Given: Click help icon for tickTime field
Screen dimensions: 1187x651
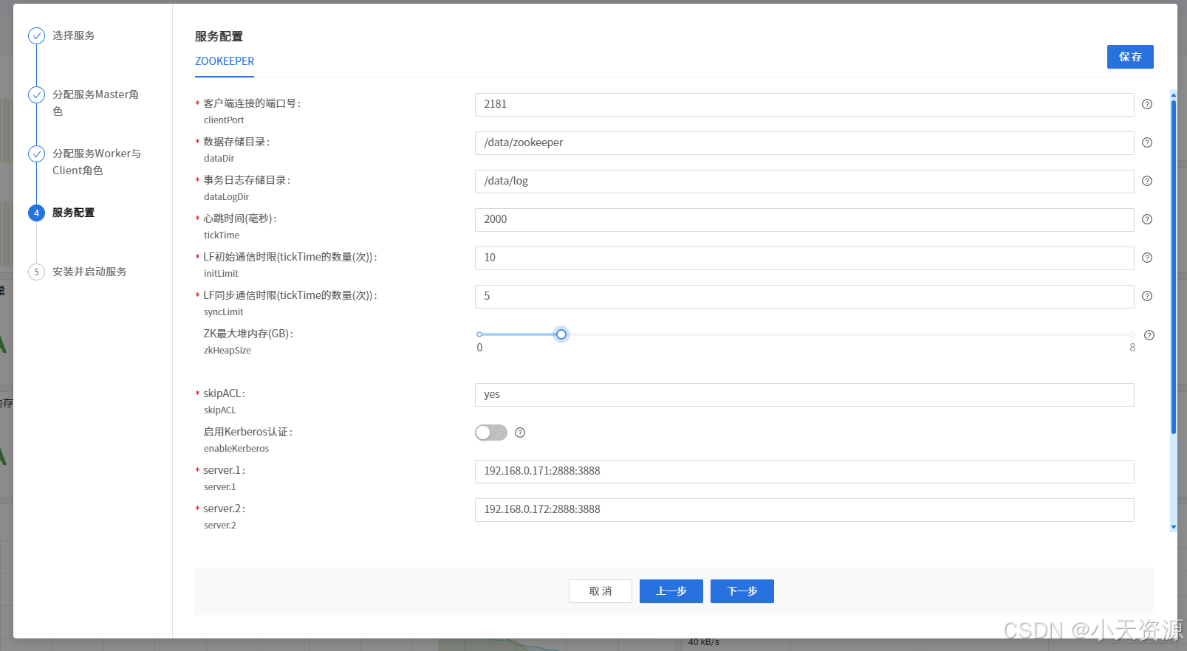Looking at the screenshot, I should [1147, 219].
